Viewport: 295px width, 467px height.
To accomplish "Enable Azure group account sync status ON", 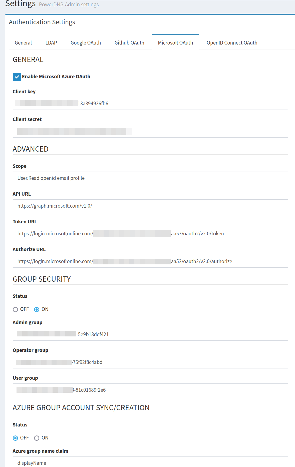I will coord(37,438).
